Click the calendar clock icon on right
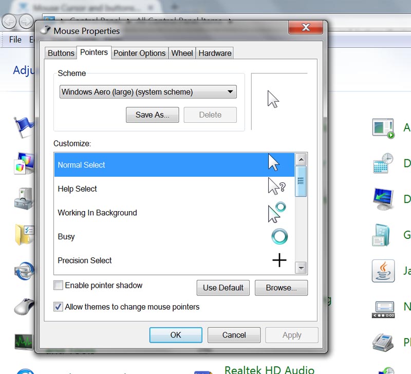 pos(383,163)
